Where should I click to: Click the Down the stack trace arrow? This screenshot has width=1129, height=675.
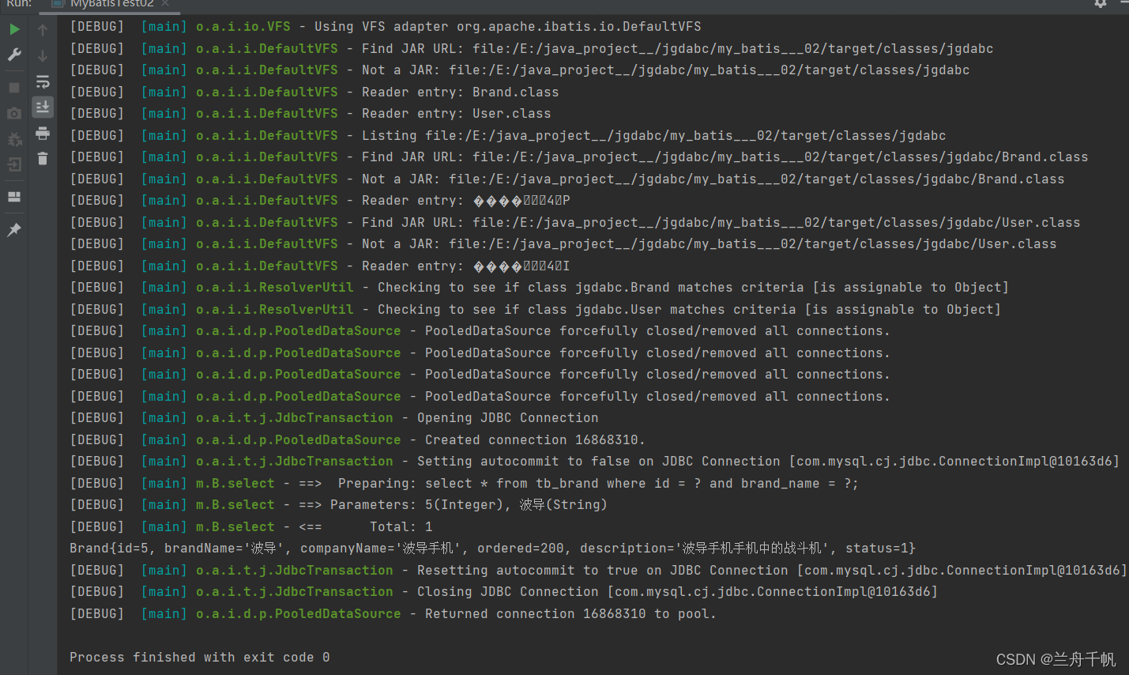tap(43, 56)
